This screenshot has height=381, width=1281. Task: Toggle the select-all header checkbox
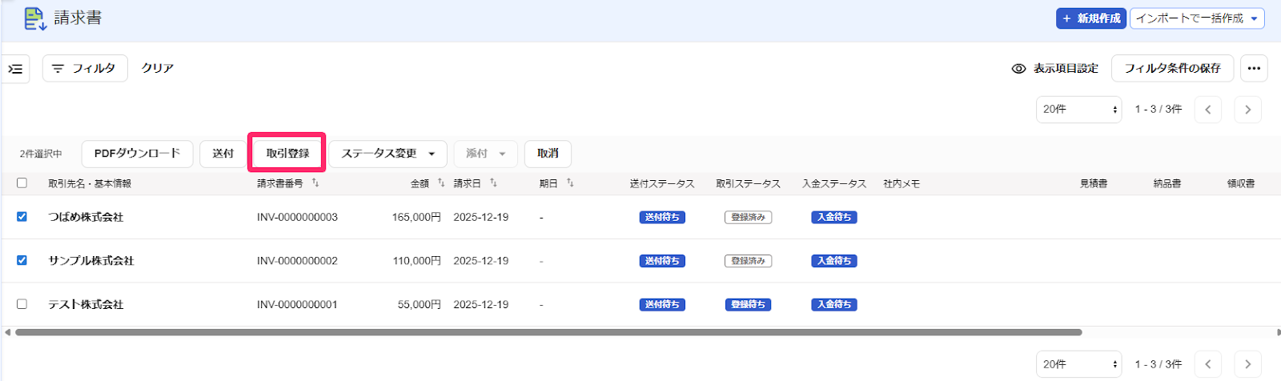click(x=22, y=183)
